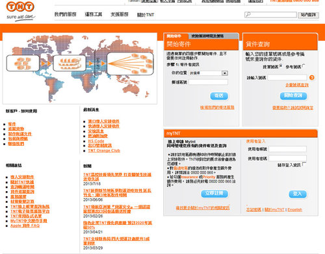Click the 立即註冊 register button
Image resolution: width=325 pixels, height=254 pixels.
214,194
